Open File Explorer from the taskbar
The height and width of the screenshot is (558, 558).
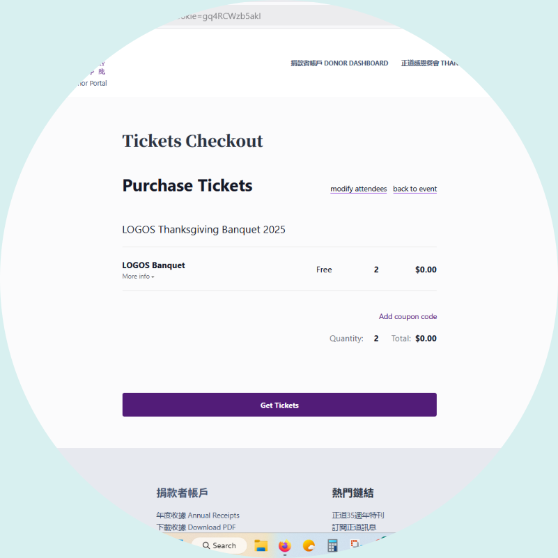[x=261, y=545]
